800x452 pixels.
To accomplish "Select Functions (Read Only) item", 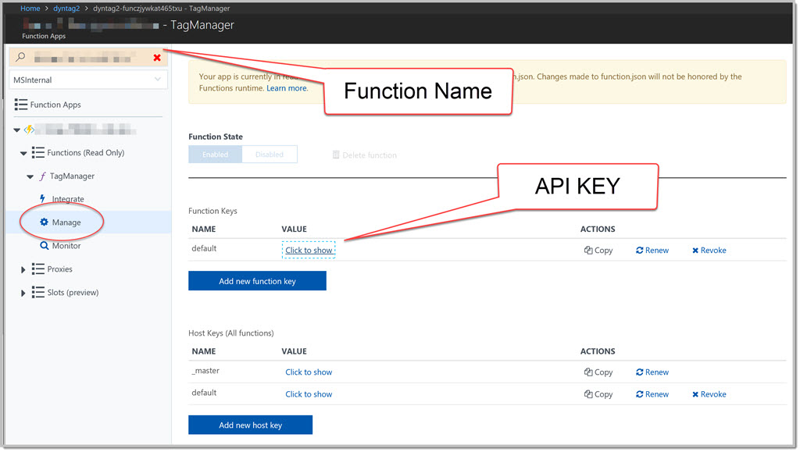I will [86, 152].
